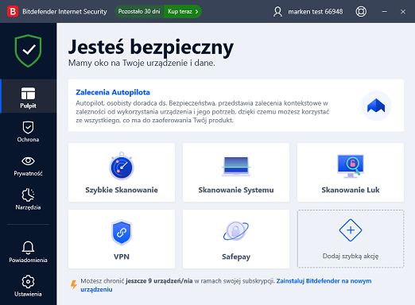Click the Safepay padlock orbit icon

coord(236,230)
